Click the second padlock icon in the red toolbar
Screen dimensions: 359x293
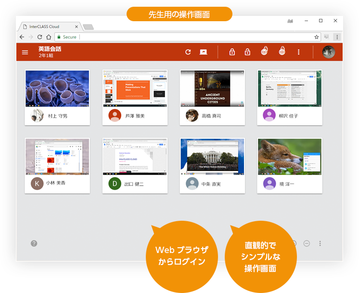(247, 52)
